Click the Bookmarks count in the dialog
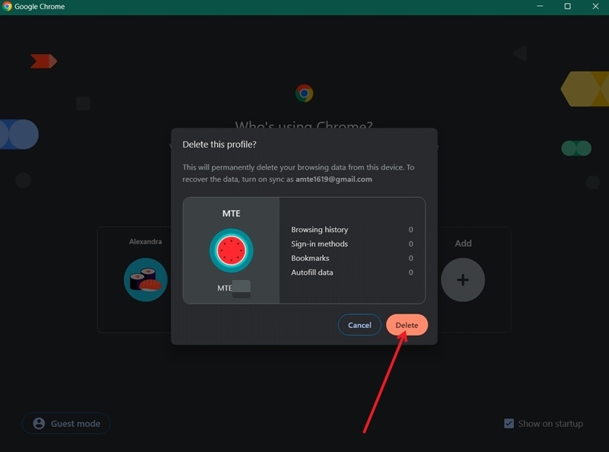The height and width of the screenshot is (452, 609). (x=410, y=258)
